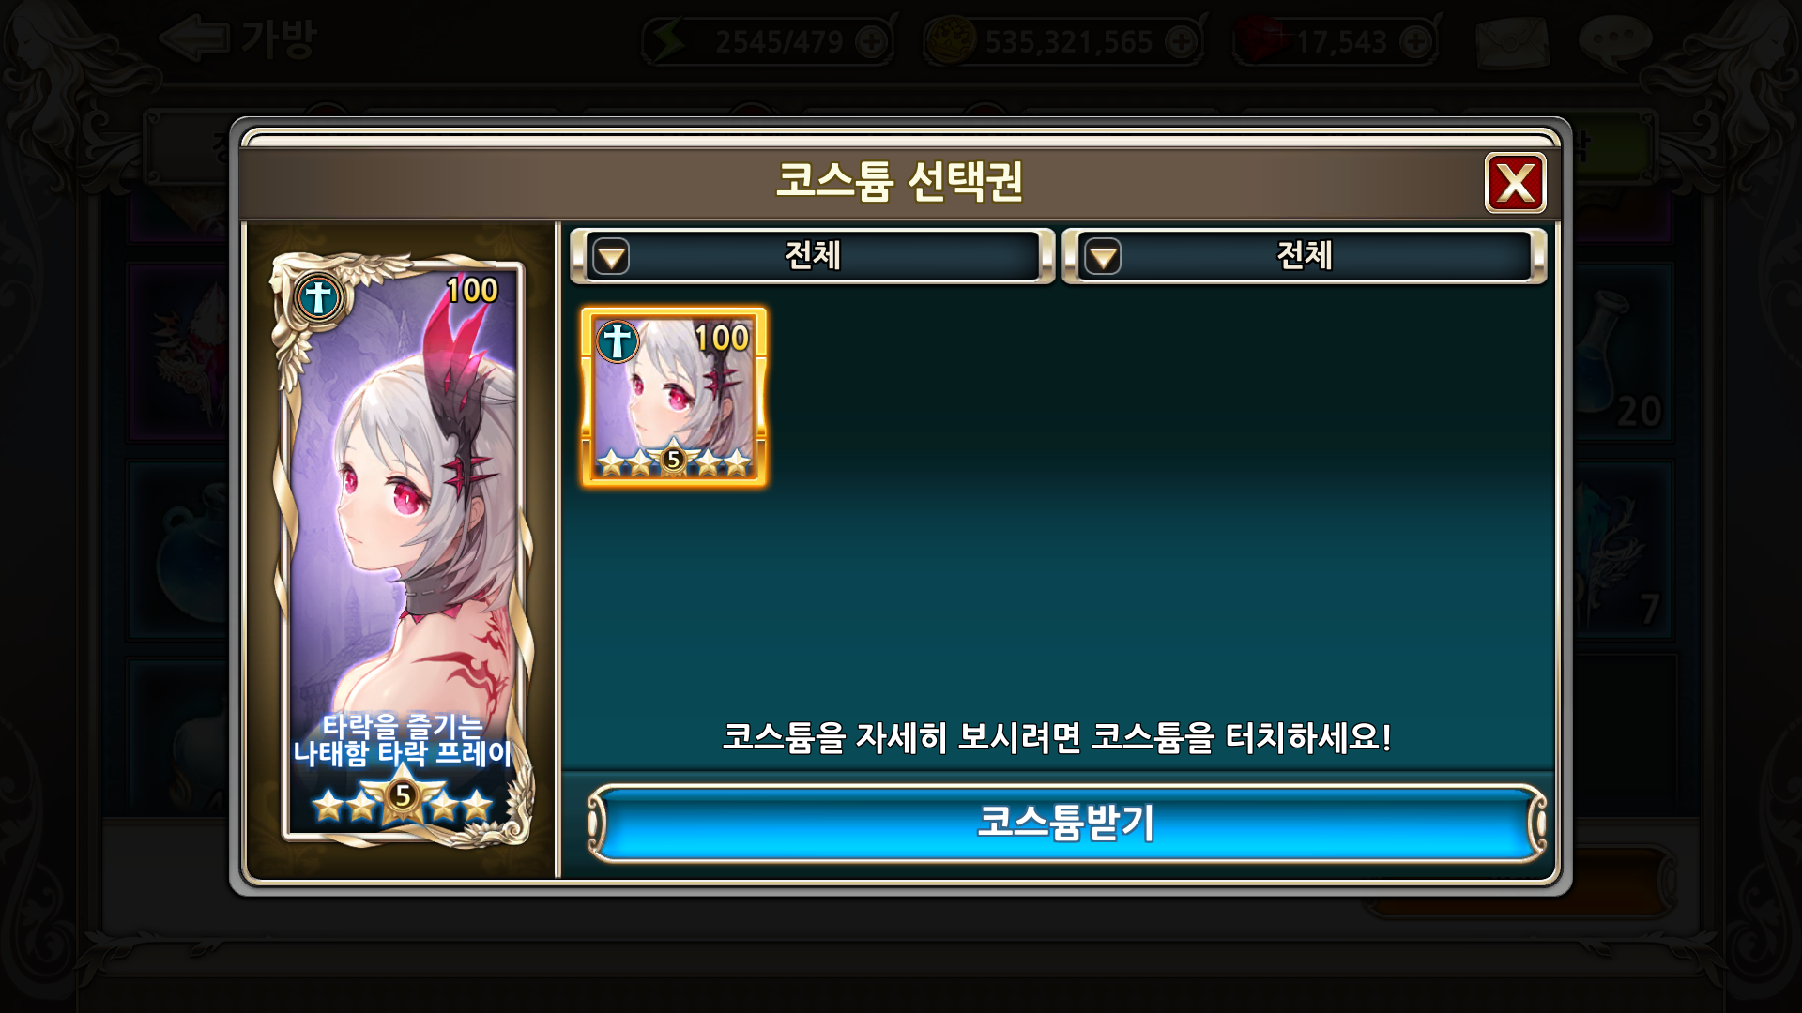Screen dimensions: 1802x1013
Task: Open the chat speech bubble icon
Action: (1615, 40)
